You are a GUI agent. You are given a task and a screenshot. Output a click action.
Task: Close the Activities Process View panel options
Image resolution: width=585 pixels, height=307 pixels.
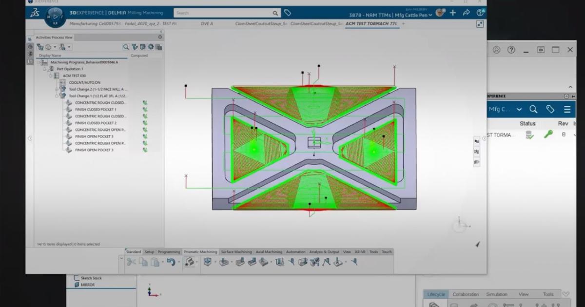160,37
